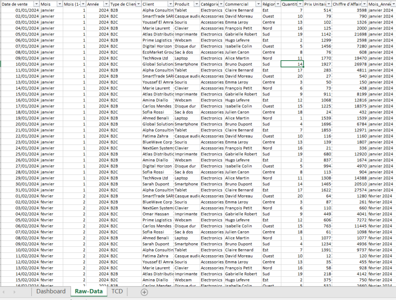Click Laptop product on 29/01/2024 row
396x300 pixels.
coord(187,178)
